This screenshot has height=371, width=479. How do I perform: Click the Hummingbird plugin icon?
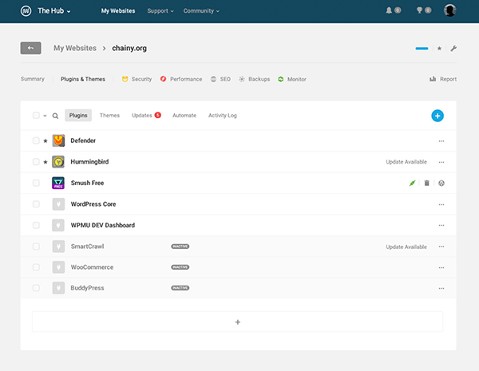pos(58,161)
